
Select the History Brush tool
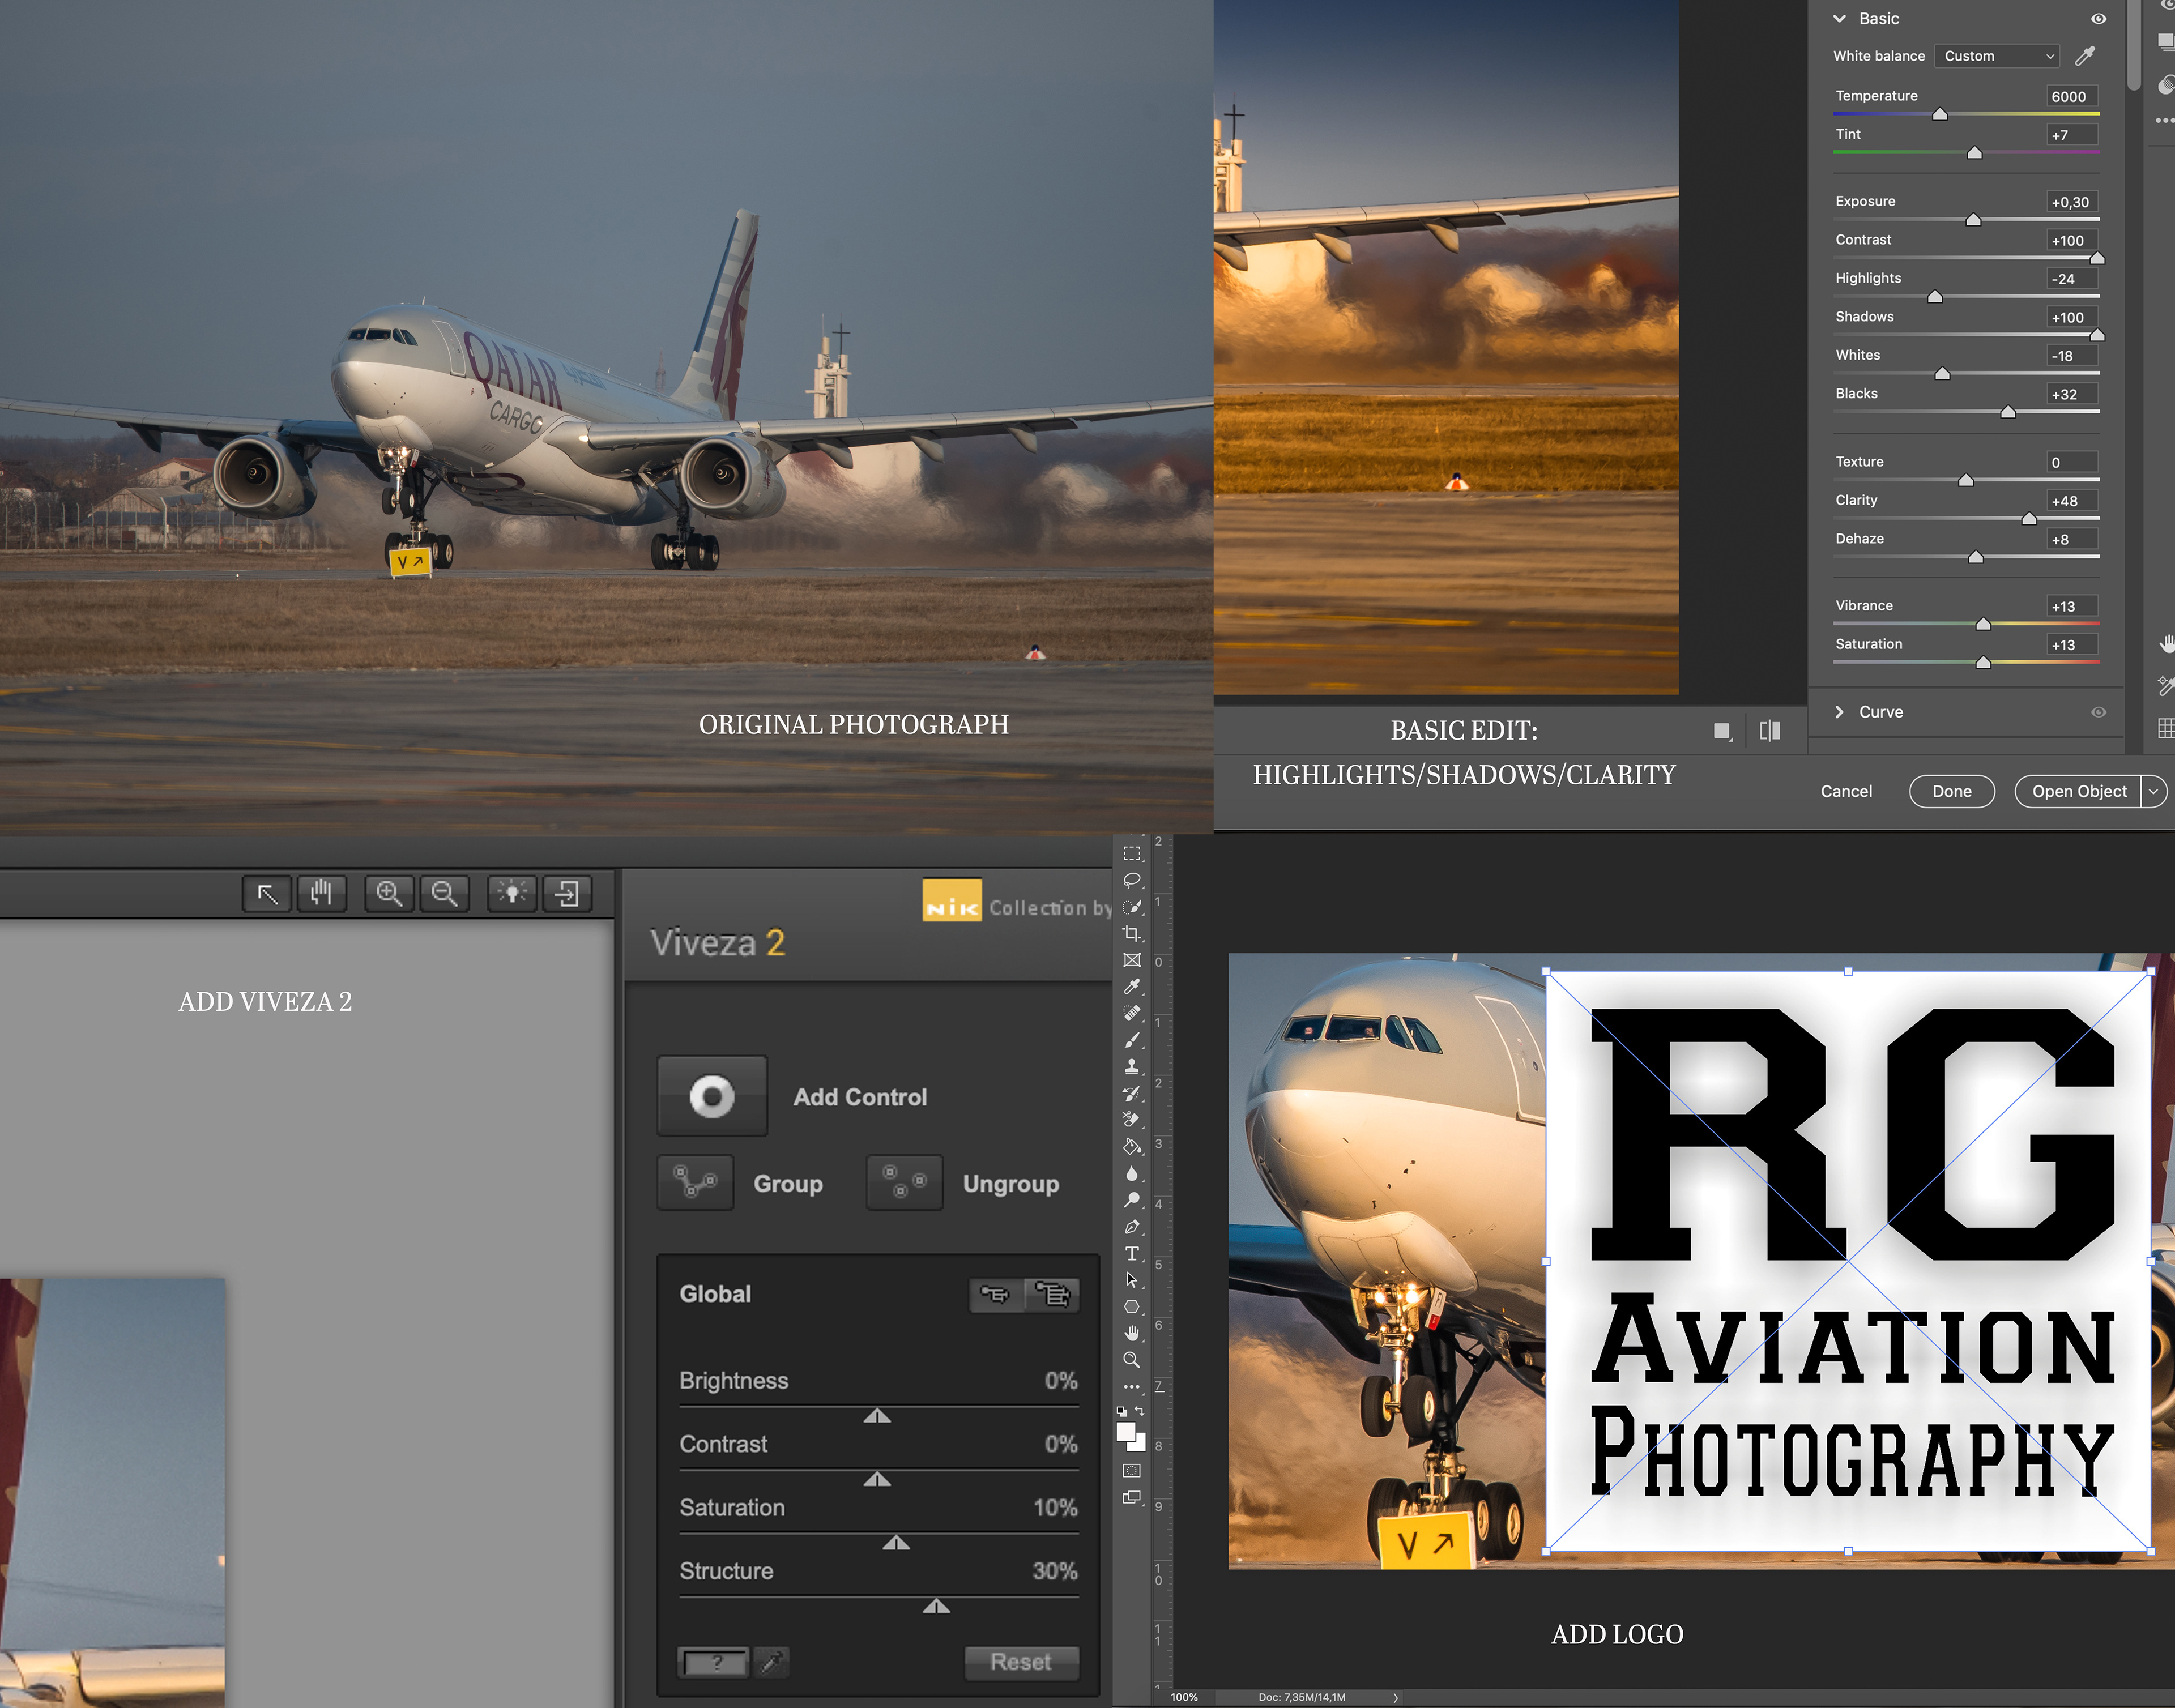(x=1132, y=1094)
